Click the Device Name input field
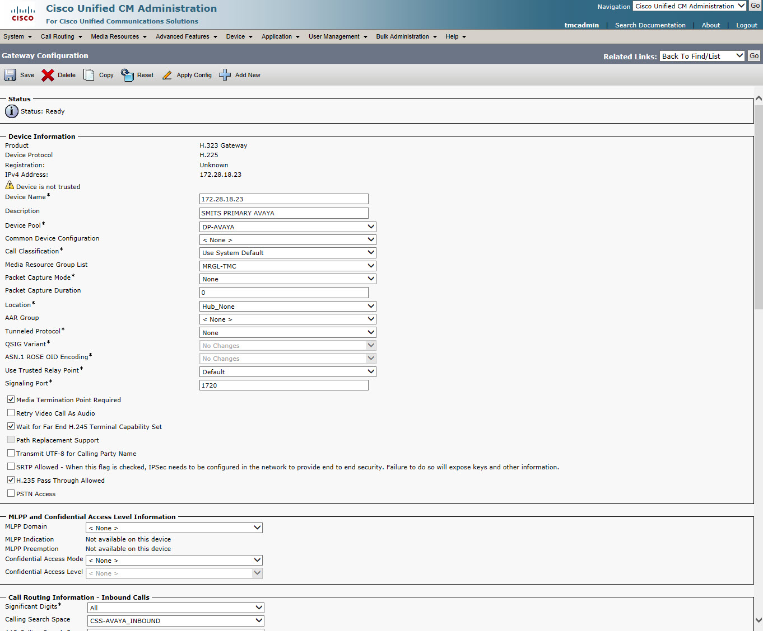Viewport: 763px width, 631px height. tap(284, 199)
